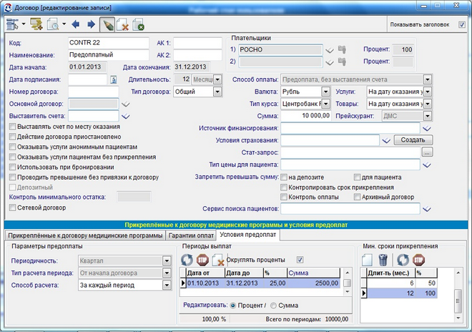Click the Мин. сроки прикрепления vertical scrollbar

(458, 296)
